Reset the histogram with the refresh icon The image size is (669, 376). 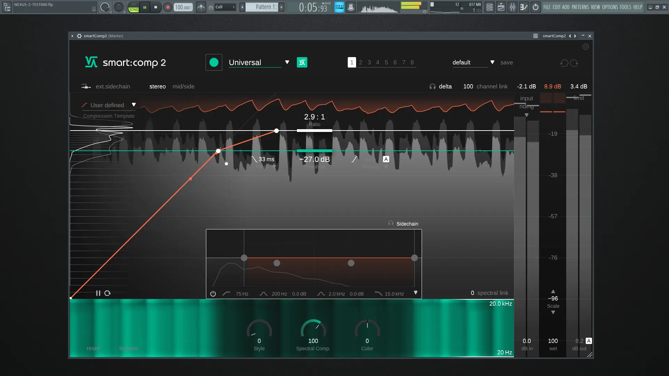pos(107,293)
